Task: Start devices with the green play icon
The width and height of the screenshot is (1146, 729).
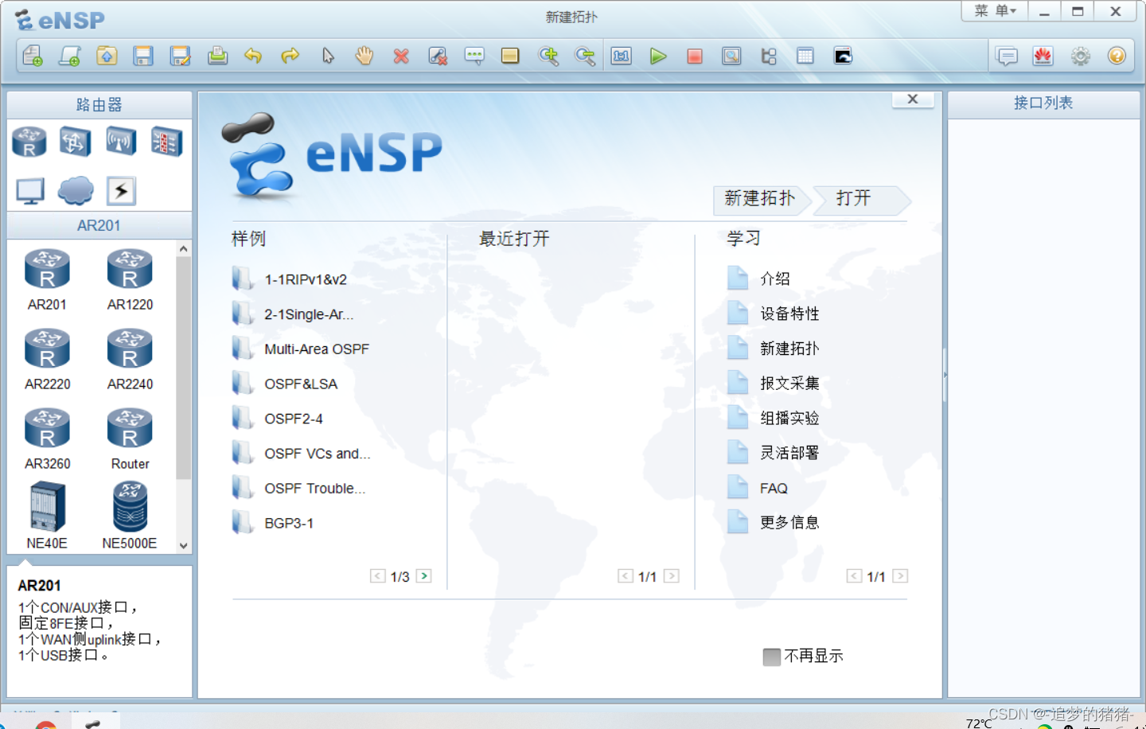Action: click(x=658, y=56)
